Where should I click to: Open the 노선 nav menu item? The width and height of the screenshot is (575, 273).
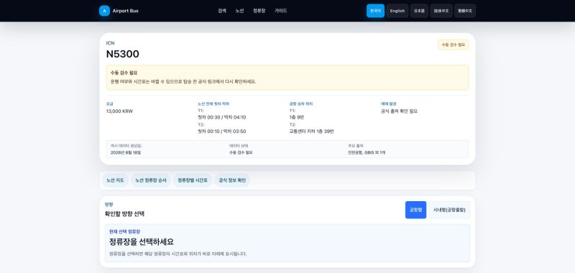click(239, 11)
